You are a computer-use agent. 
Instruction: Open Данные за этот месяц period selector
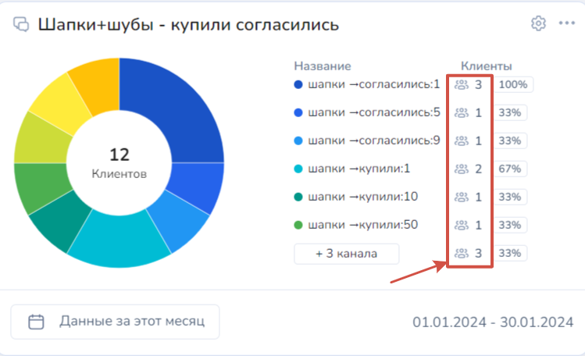(x=116, y=322)
